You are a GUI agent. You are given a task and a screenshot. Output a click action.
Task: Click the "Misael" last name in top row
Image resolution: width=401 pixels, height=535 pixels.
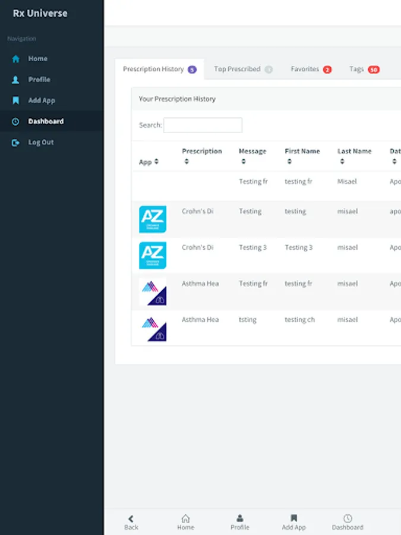coord(347,181)
